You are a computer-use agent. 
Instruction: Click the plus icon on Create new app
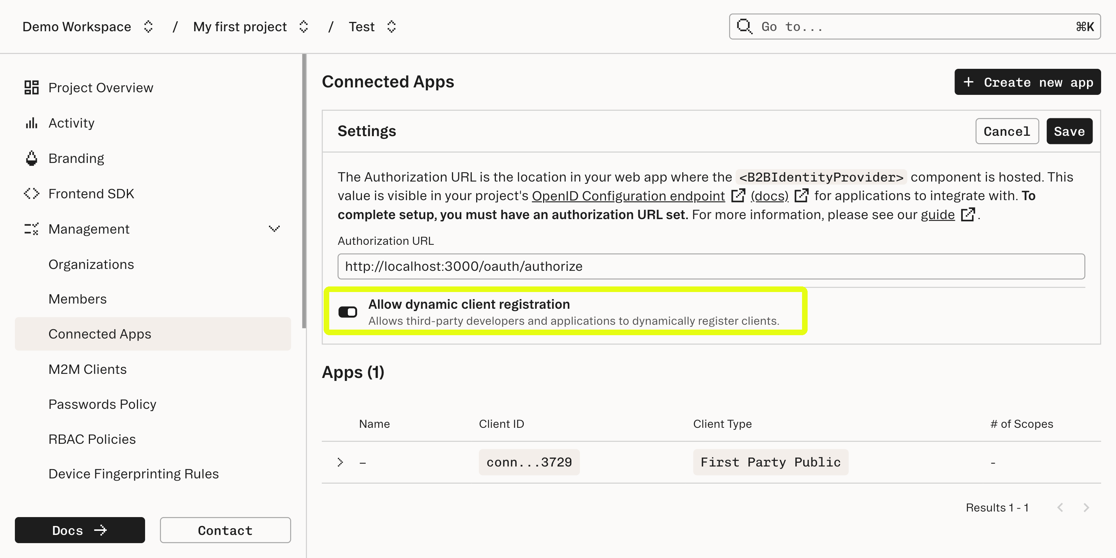pos(969,82)
